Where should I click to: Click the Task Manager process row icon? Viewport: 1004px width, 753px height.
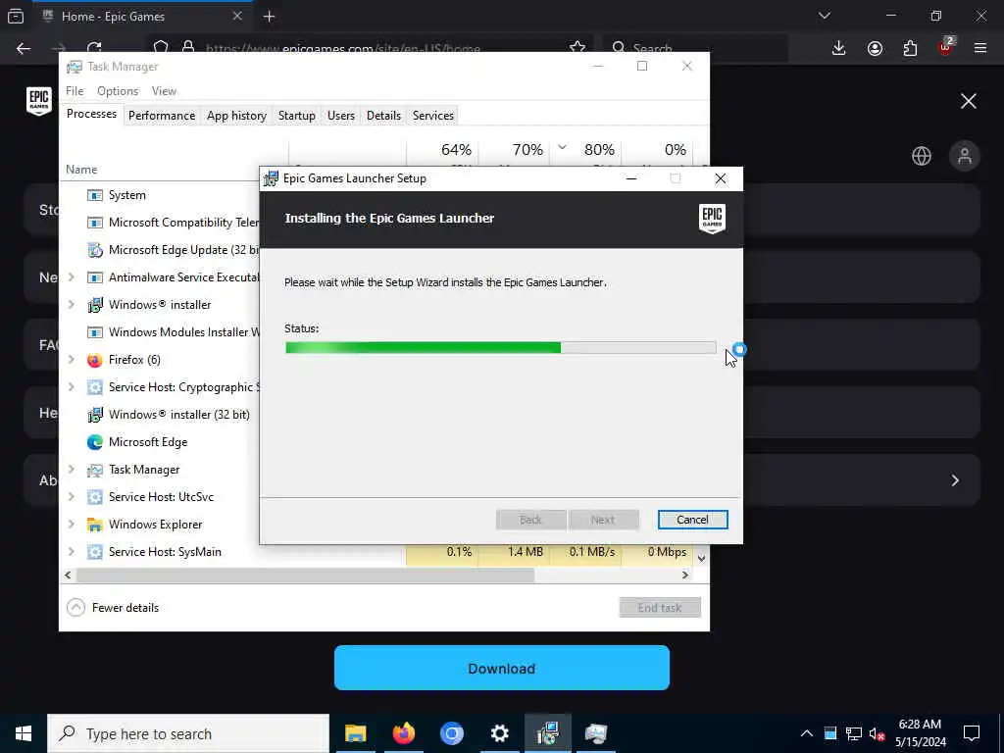pos(95,470)
